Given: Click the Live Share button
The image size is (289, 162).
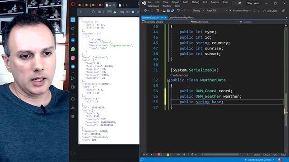Looking at the screenshot, I should (270, 11).
